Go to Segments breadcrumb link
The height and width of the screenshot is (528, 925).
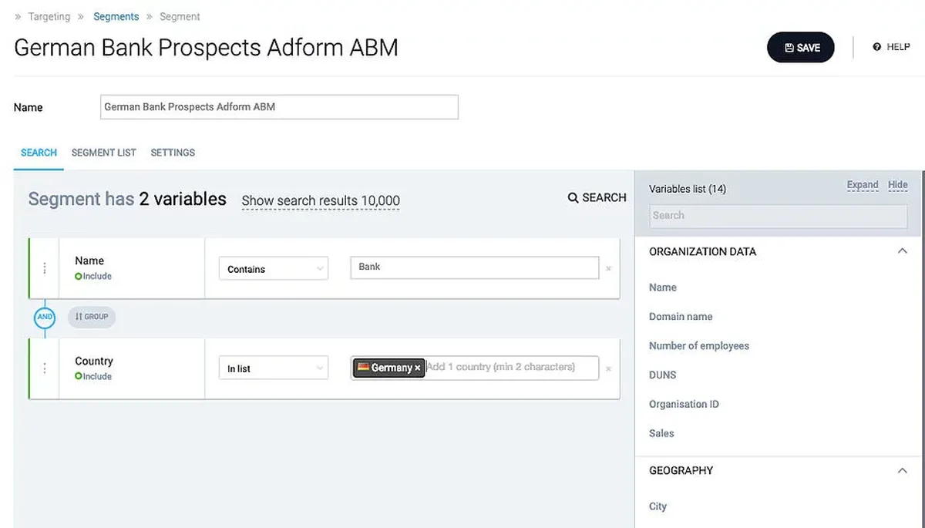coord(116,16)
